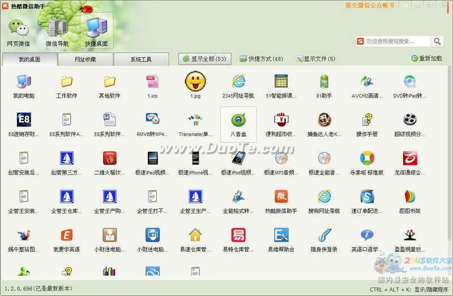This screenshot has height=296, width=453.
Task: Launch RMVB转MP4 converter shortcut
Action: point(152,125)
